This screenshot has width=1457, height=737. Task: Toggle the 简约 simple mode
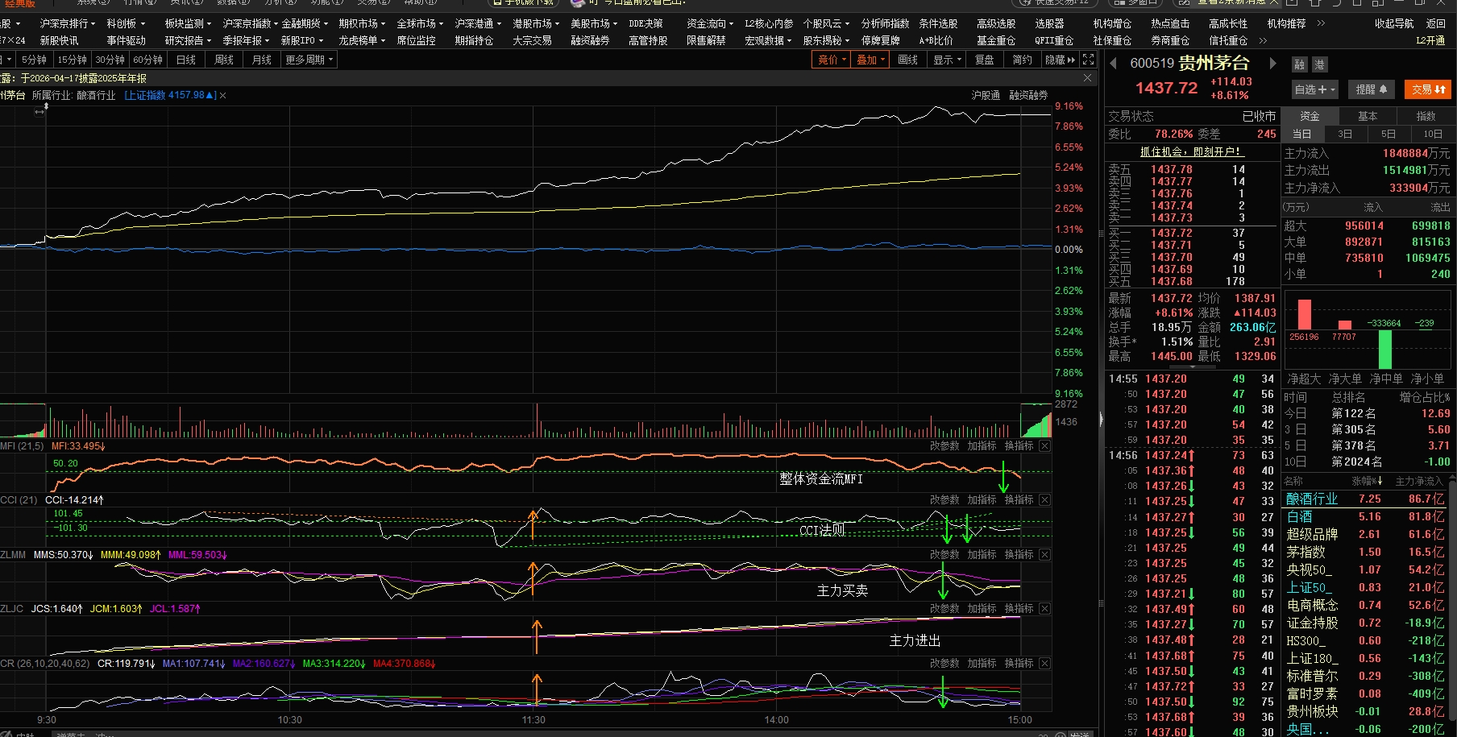[x=1023, y=60]
